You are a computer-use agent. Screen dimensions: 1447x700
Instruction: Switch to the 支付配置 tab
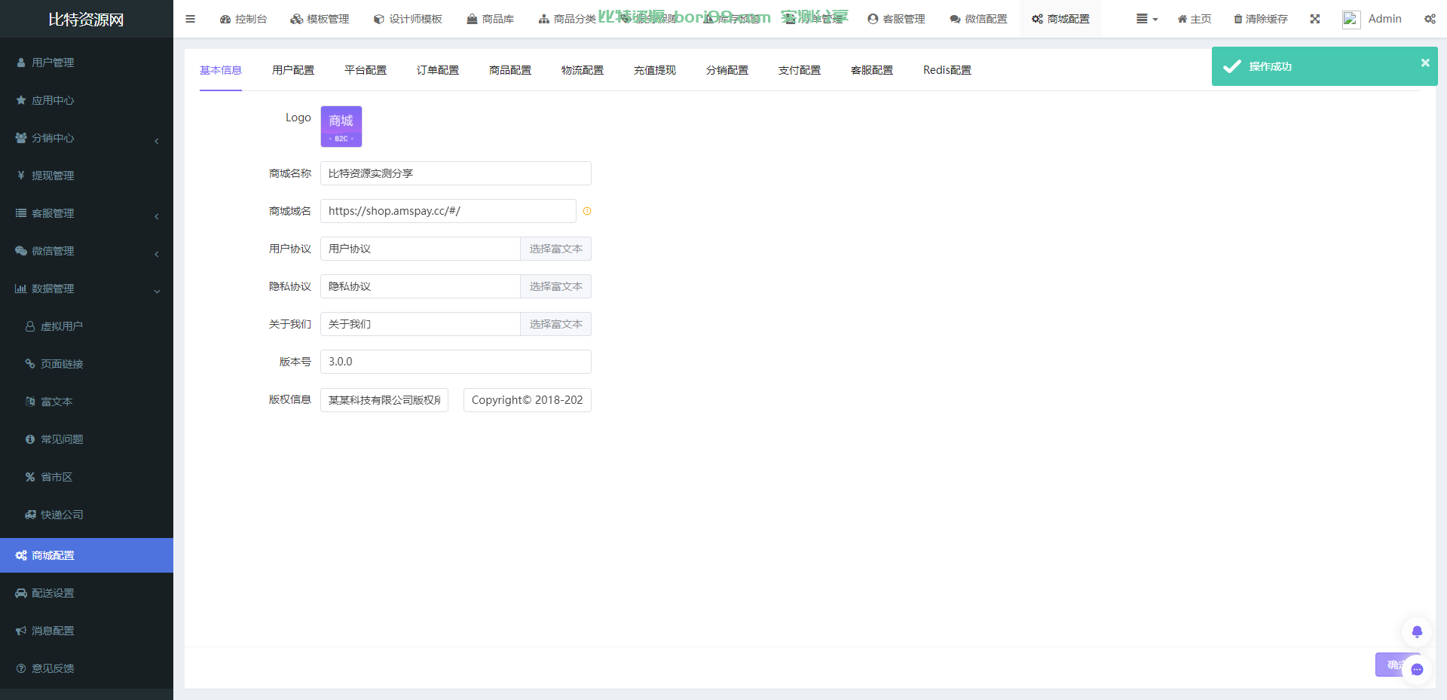(800, 70)
